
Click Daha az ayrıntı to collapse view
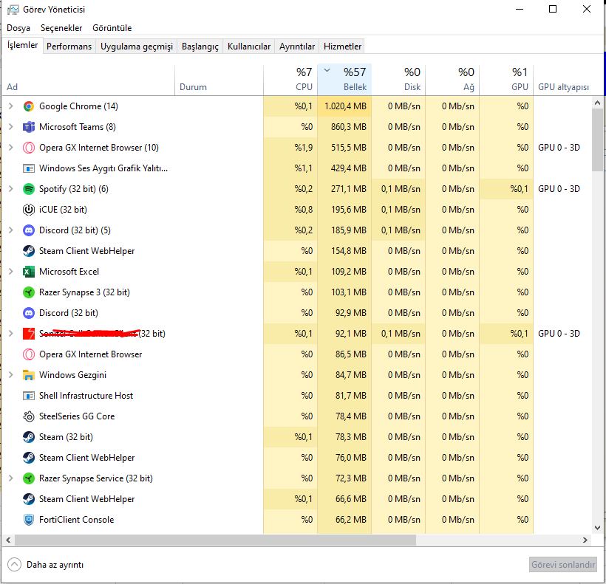click(x=46, y=565)
